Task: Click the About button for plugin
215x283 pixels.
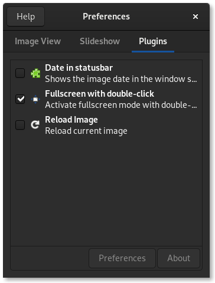Action: click(x=179, y=258)
